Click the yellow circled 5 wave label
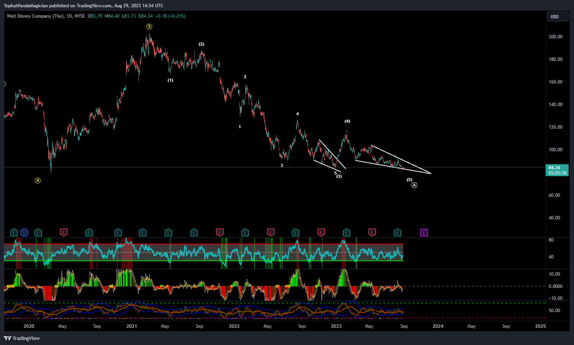The height and width of the screenshot is (345, 574). (149, 26)
